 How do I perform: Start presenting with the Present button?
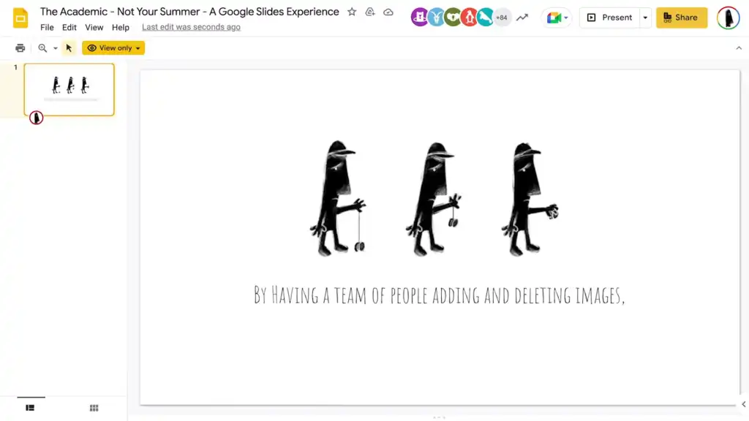tap(609, 18)
